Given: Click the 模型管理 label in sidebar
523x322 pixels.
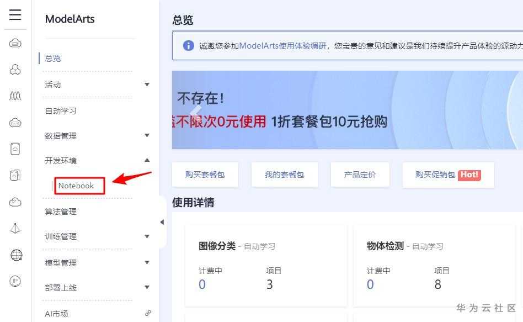Looking at the screenshot, I should pyautogui.click(x=61, y=262).
